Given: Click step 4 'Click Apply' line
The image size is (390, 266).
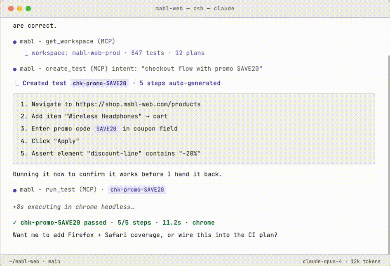Looking at the screenshot, I should click(x=50, y=141).
